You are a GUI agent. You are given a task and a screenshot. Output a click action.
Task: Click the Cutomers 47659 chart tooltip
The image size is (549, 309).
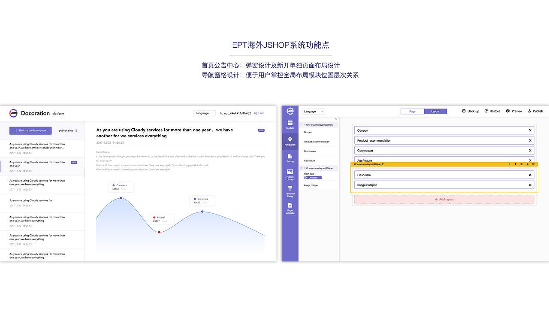(202, 201)
